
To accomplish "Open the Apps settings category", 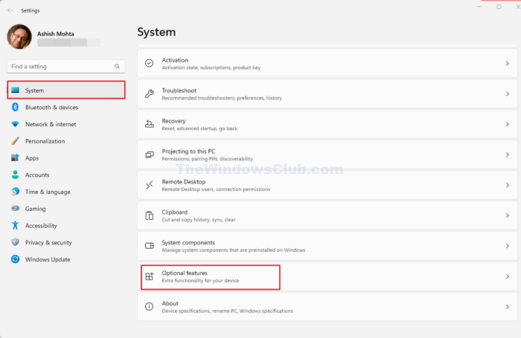I will 32,158.
